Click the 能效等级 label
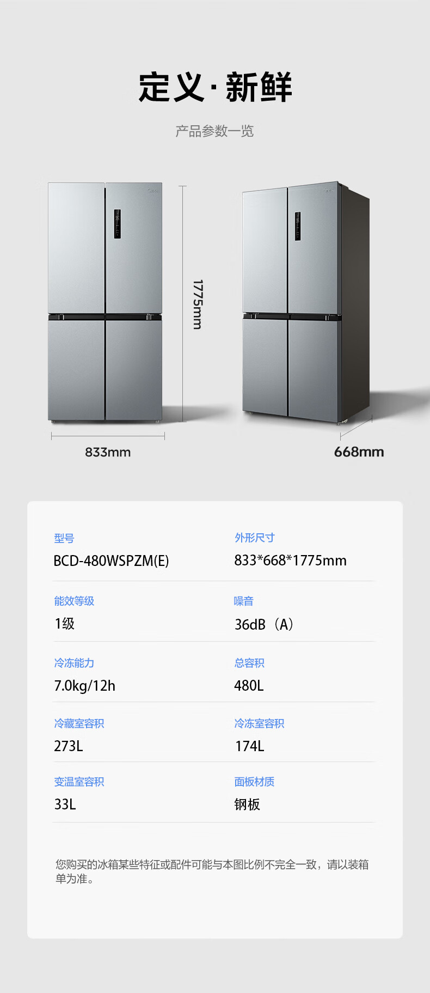The width and height of the screenshot is (430, 993). coord(74,601)
